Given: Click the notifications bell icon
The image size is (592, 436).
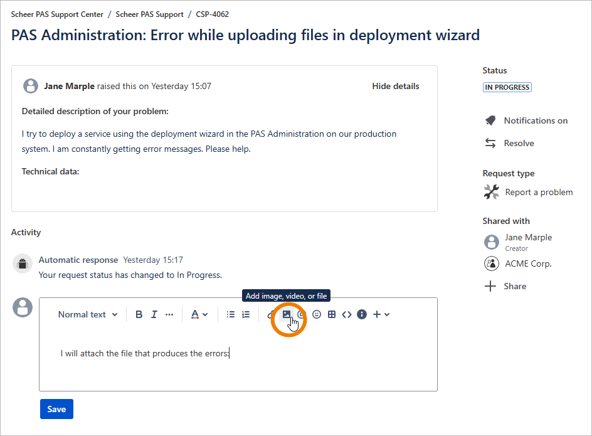Looking at the screenshot, I should [x=490, y=120].
